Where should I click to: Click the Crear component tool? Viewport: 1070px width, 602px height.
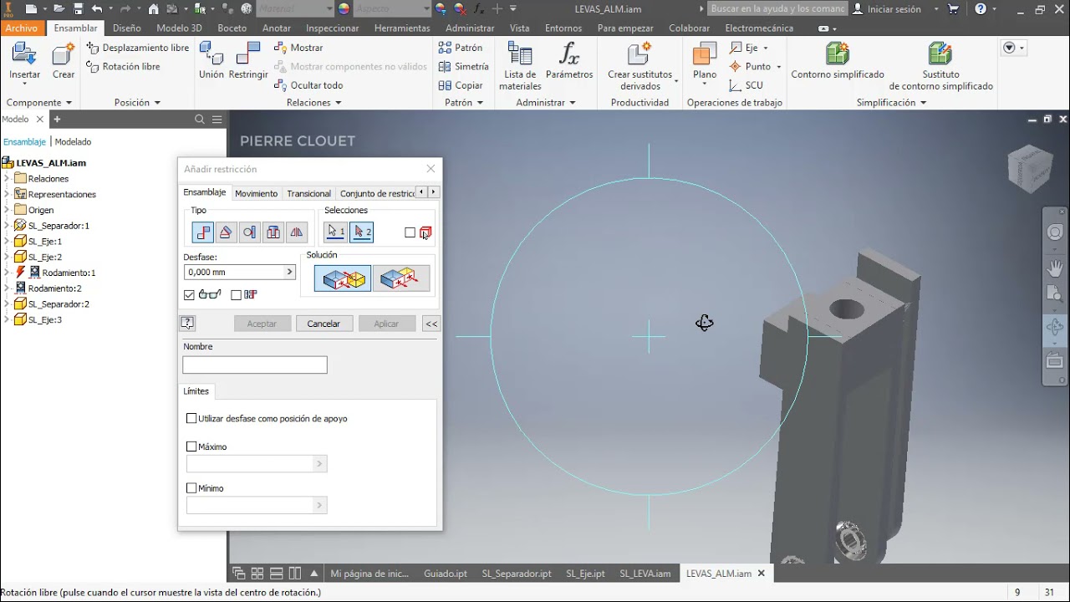(x=64, y=61)
